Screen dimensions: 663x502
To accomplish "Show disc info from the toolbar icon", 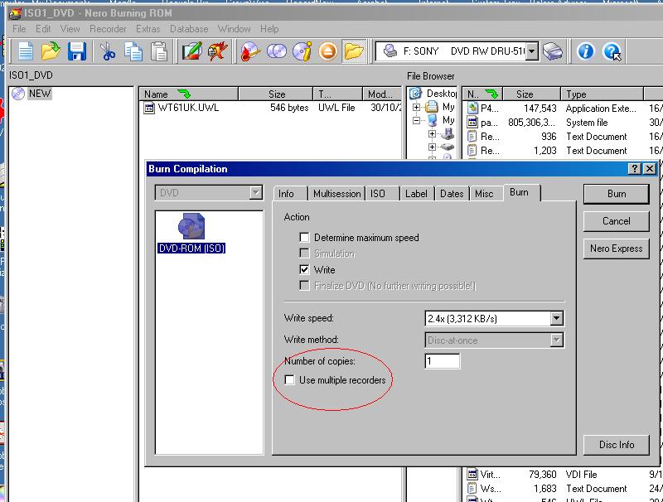I will point(302,51).
